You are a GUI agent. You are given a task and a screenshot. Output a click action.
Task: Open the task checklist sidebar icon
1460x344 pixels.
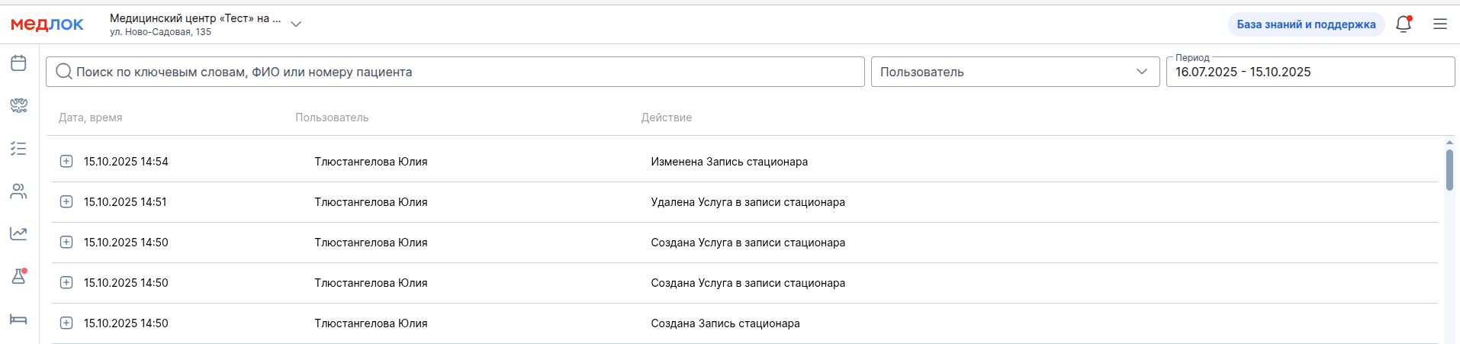click(x=19, y=149)
